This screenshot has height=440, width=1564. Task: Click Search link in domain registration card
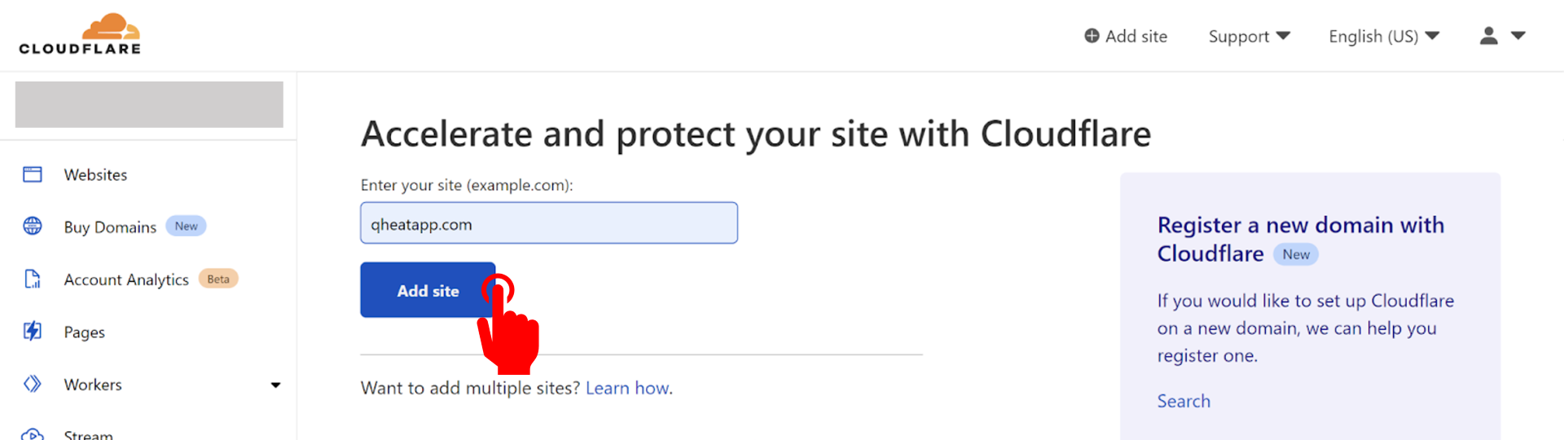point(1184,401)
